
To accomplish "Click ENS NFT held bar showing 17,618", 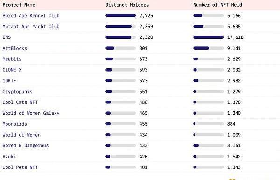I will point(209,37).
